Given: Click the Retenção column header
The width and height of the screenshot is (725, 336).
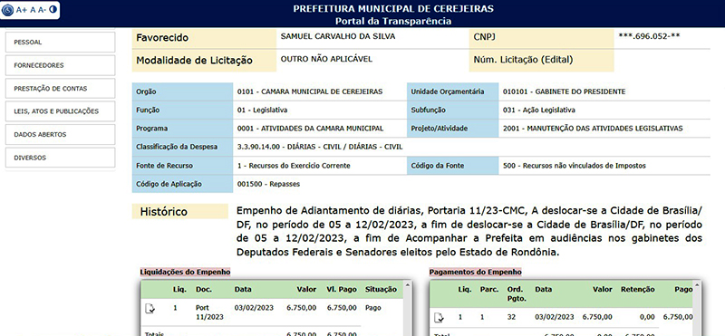Looking at the screenshot, I should click(x=638, y=289).
